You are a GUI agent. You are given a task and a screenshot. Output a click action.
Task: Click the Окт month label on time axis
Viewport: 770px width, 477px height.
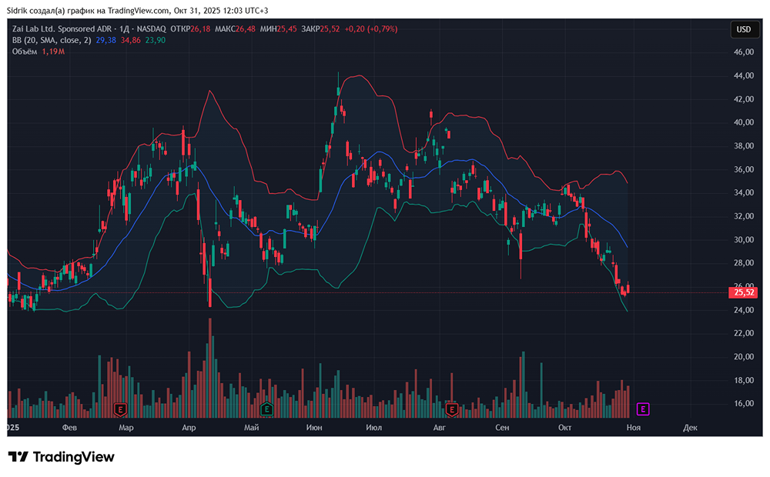tap(564, 428)
